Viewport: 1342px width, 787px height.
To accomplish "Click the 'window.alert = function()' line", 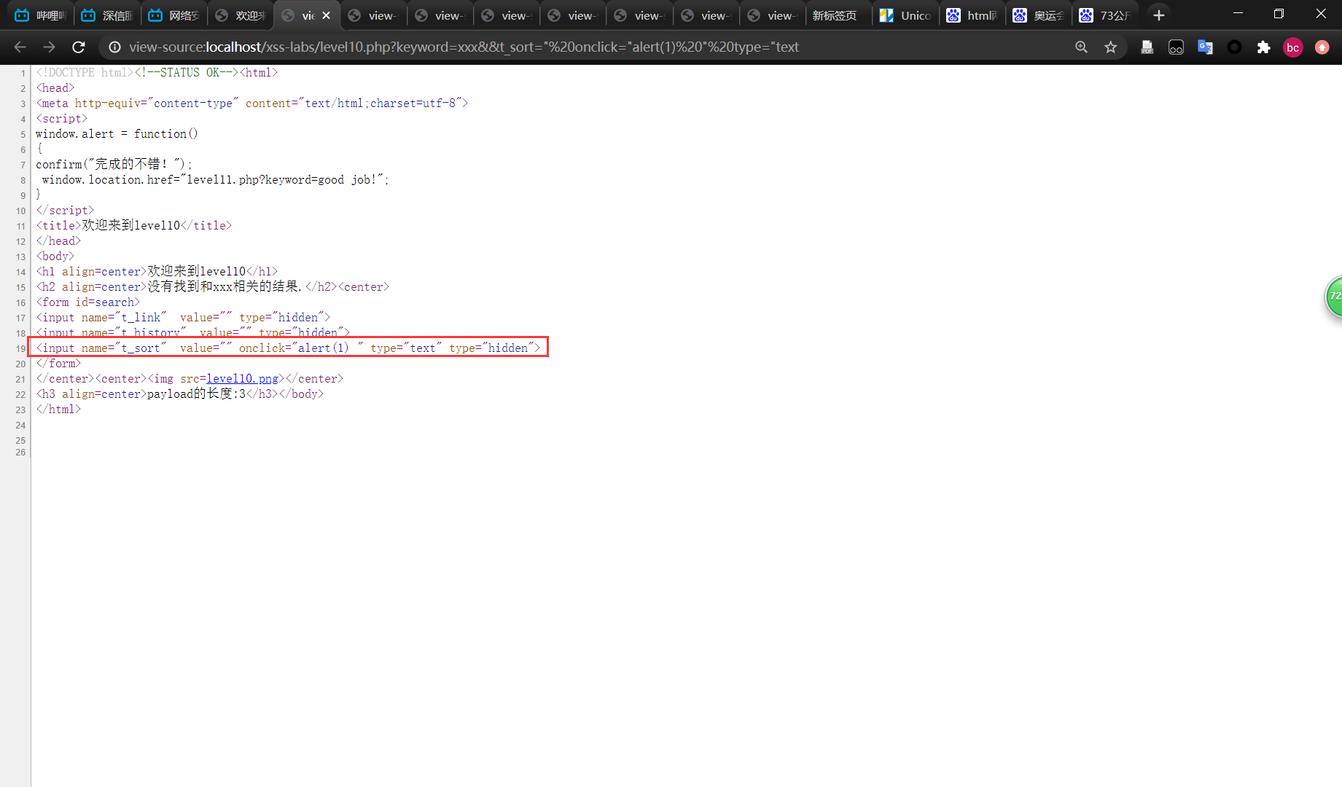I will coord(117,134).
